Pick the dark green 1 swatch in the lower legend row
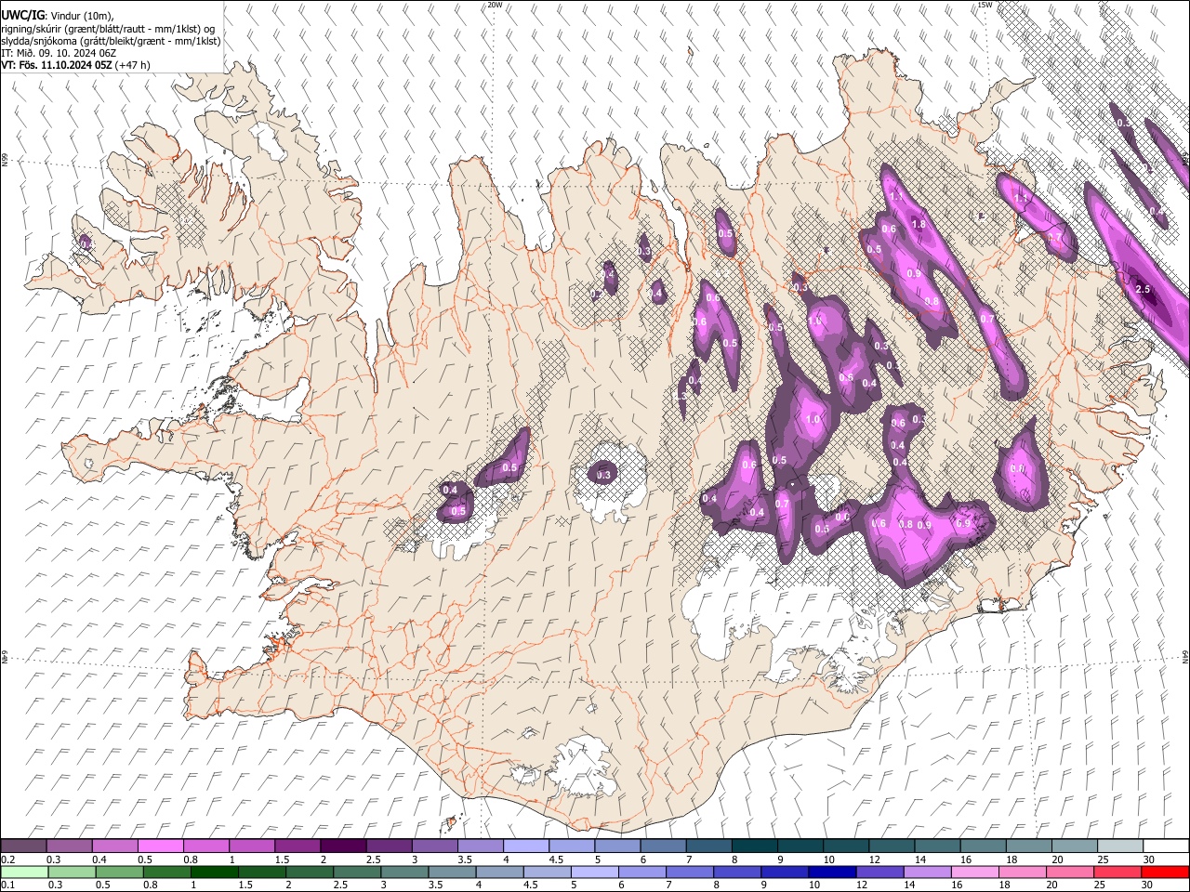Screen dimensions: 1190x892 [214, 872]
